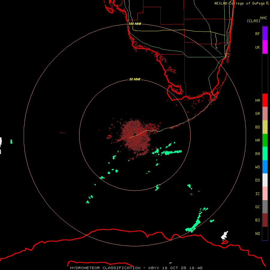The height and width of the screenshot is (270, 270).
Task: Pick the dark green HR color swatch
Action: pyautogui.click(x=265, y=140)
